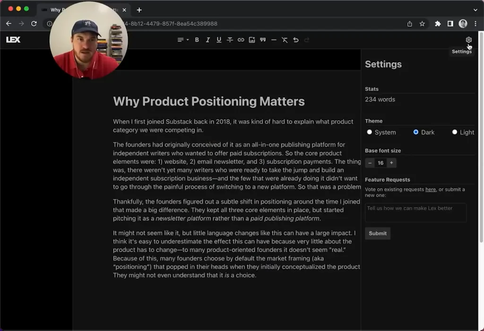Go back in browser history
The image size is (484, 331).
[9, 24]
